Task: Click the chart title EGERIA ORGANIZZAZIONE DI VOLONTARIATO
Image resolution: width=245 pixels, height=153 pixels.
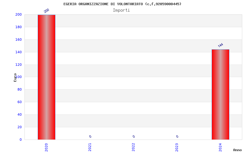Action: click(x=122, y=4)
